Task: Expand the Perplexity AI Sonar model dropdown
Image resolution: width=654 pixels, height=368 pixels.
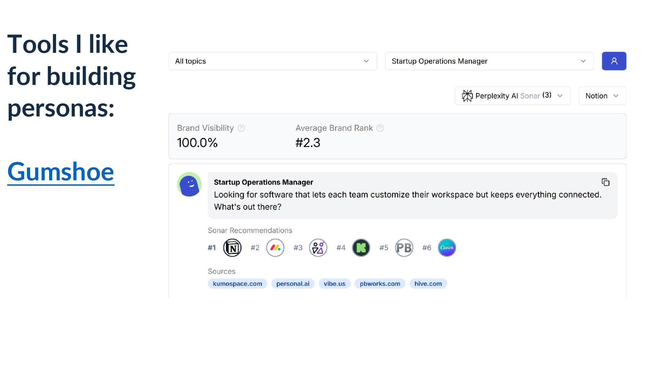Action: pos(512,96)
